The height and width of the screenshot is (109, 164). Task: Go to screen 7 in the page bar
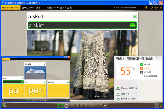tap(81, 106)
